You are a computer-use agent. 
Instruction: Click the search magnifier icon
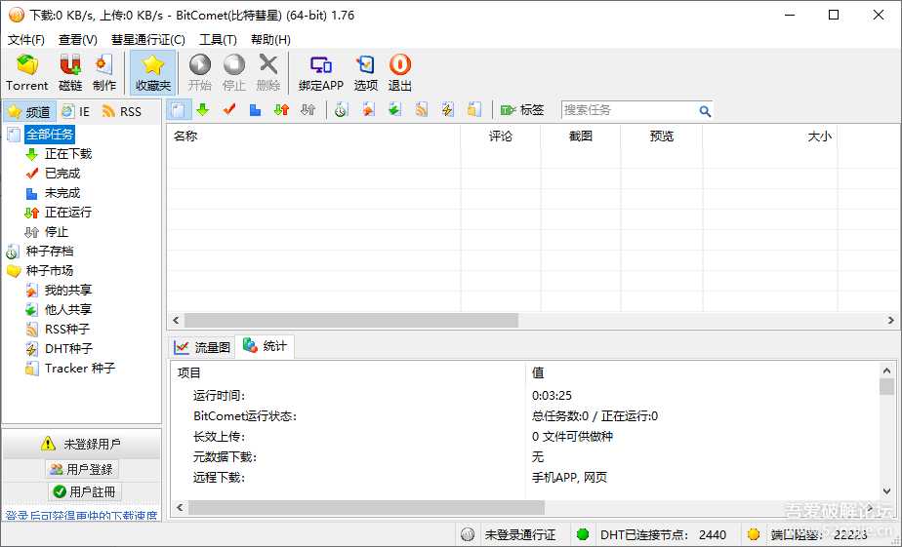tap(705, 111)
